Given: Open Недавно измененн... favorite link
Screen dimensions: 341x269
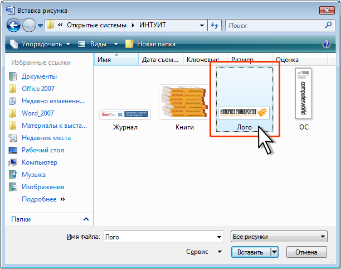Looking at the screenshot, I should pyautogui.click(x=53, y=101).
